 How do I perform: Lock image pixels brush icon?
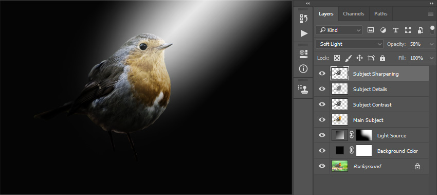tap(349, 58)
